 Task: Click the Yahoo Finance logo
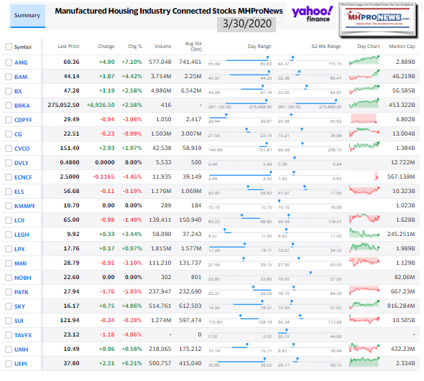click(x=312, y=14)
